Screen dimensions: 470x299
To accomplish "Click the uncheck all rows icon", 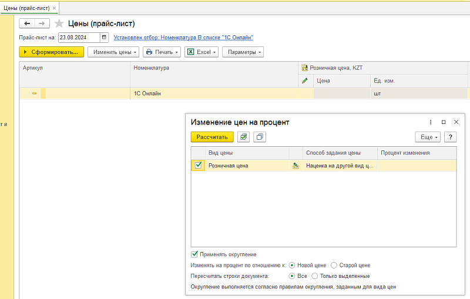I will coord(259,137).
